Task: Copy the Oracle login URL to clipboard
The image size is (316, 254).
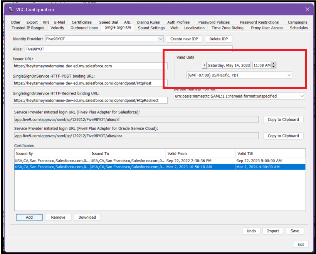Action: click(283, 136)
